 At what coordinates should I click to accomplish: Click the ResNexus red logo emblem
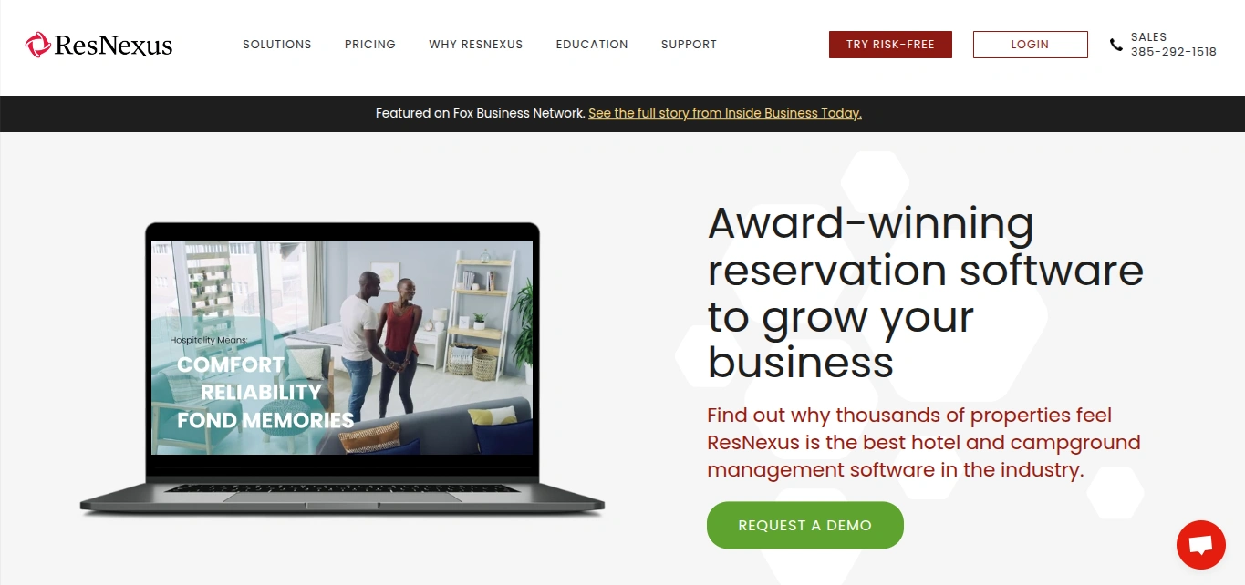tap(37, 45)
